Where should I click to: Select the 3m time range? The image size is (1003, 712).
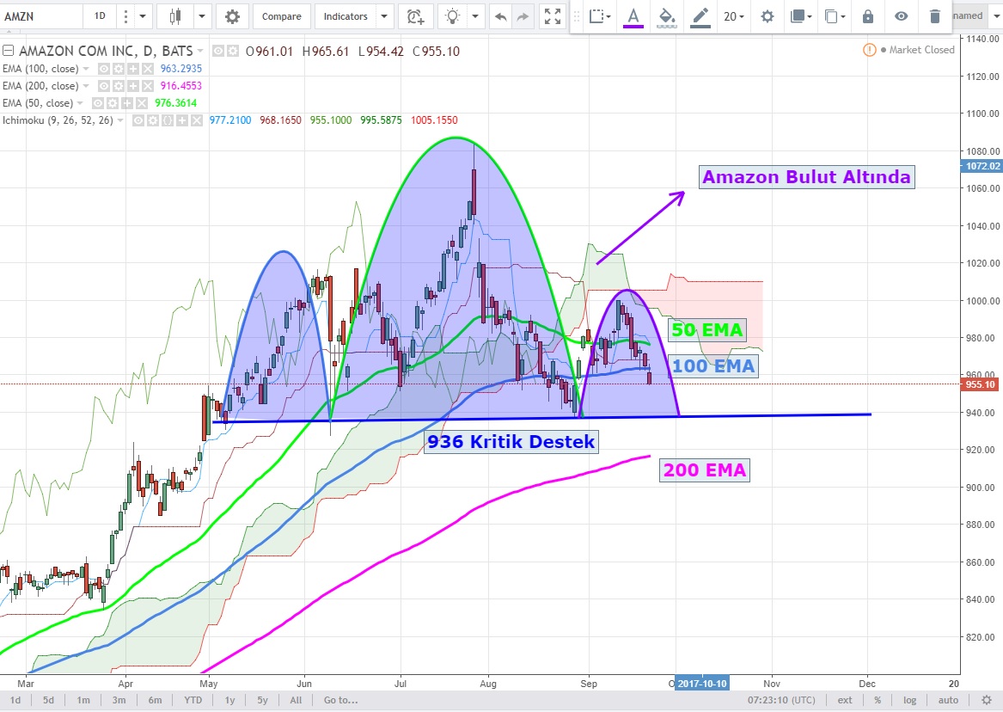click(x=119, y=700)
